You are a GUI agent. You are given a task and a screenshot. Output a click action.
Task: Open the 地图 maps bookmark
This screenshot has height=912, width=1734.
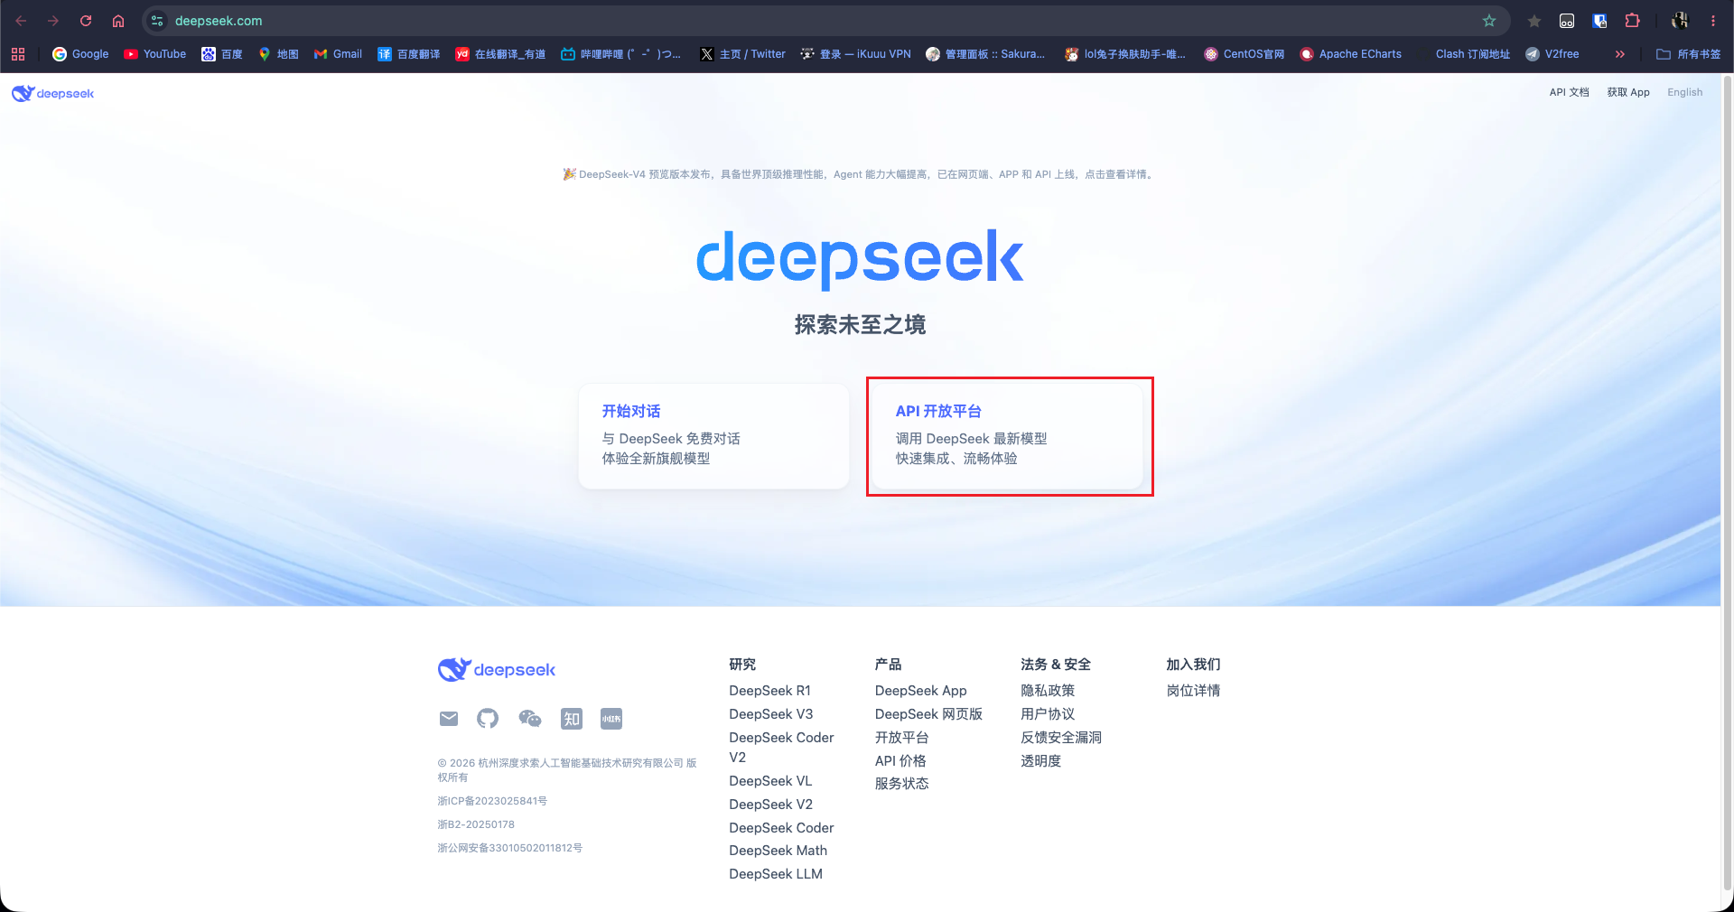(278, 54)
